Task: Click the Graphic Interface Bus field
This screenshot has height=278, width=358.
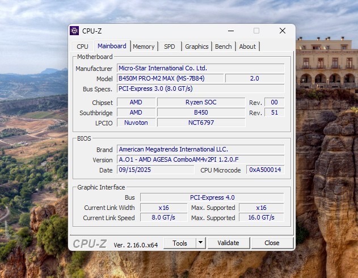Action: point(212,197)
